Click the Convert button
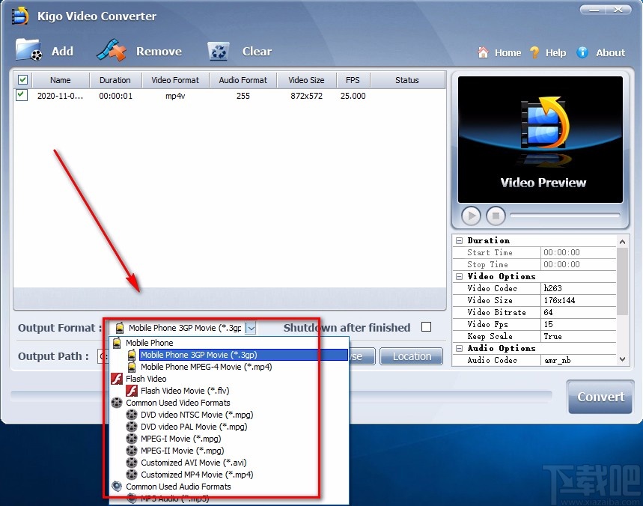The height and width of the screenshot is (506, 643). point(601,397)
